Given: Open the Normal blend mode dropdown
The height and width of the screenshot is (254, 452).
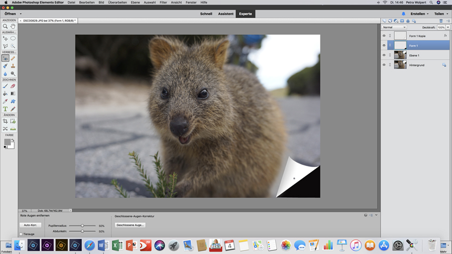Looking at the screenshot, I should click(x=394, y=27).
